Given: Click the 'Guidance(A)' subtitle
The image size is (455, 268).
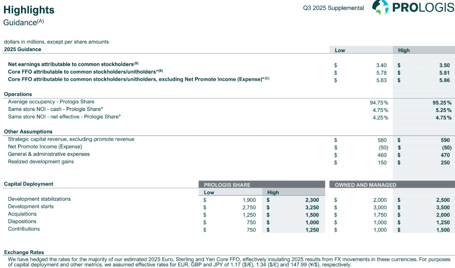Looking at the screenshot, I should 24,22.
